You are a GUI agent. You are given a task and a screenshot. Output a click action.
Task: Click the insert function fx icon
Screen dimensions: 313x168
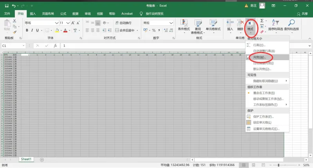[x=55, y=46]
